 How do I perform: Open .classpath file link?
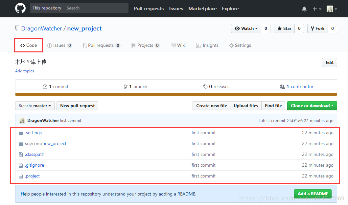pyautogui.click(x=35, y=154)
